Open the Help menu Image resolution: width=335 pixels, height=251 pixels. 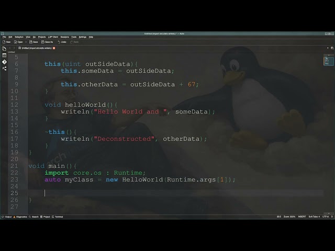pos(91,37)
